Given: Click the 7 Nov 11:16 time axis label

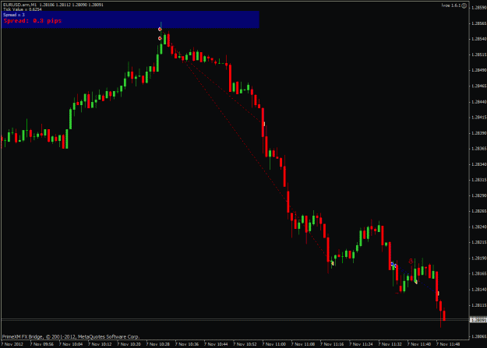Looking at the screenshot, I should pyautogui.click(x=332, y=344).
